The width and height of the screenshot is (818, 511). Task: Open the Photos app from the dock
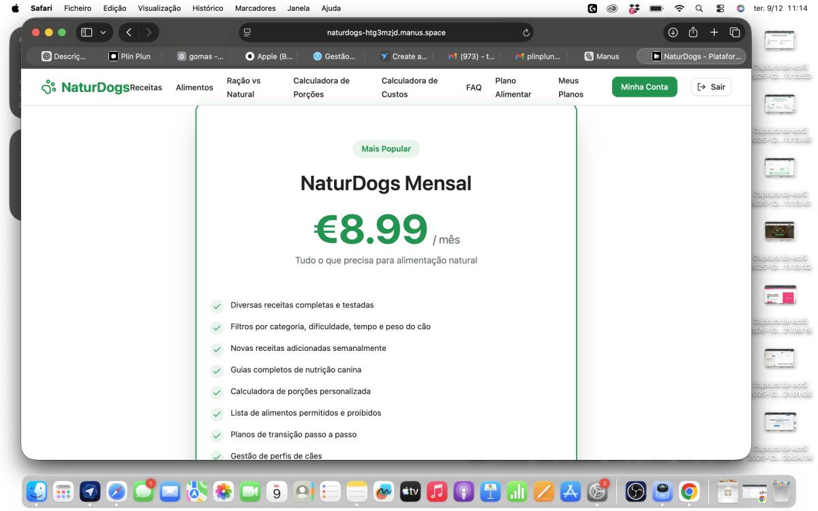(x=224, y=491)
